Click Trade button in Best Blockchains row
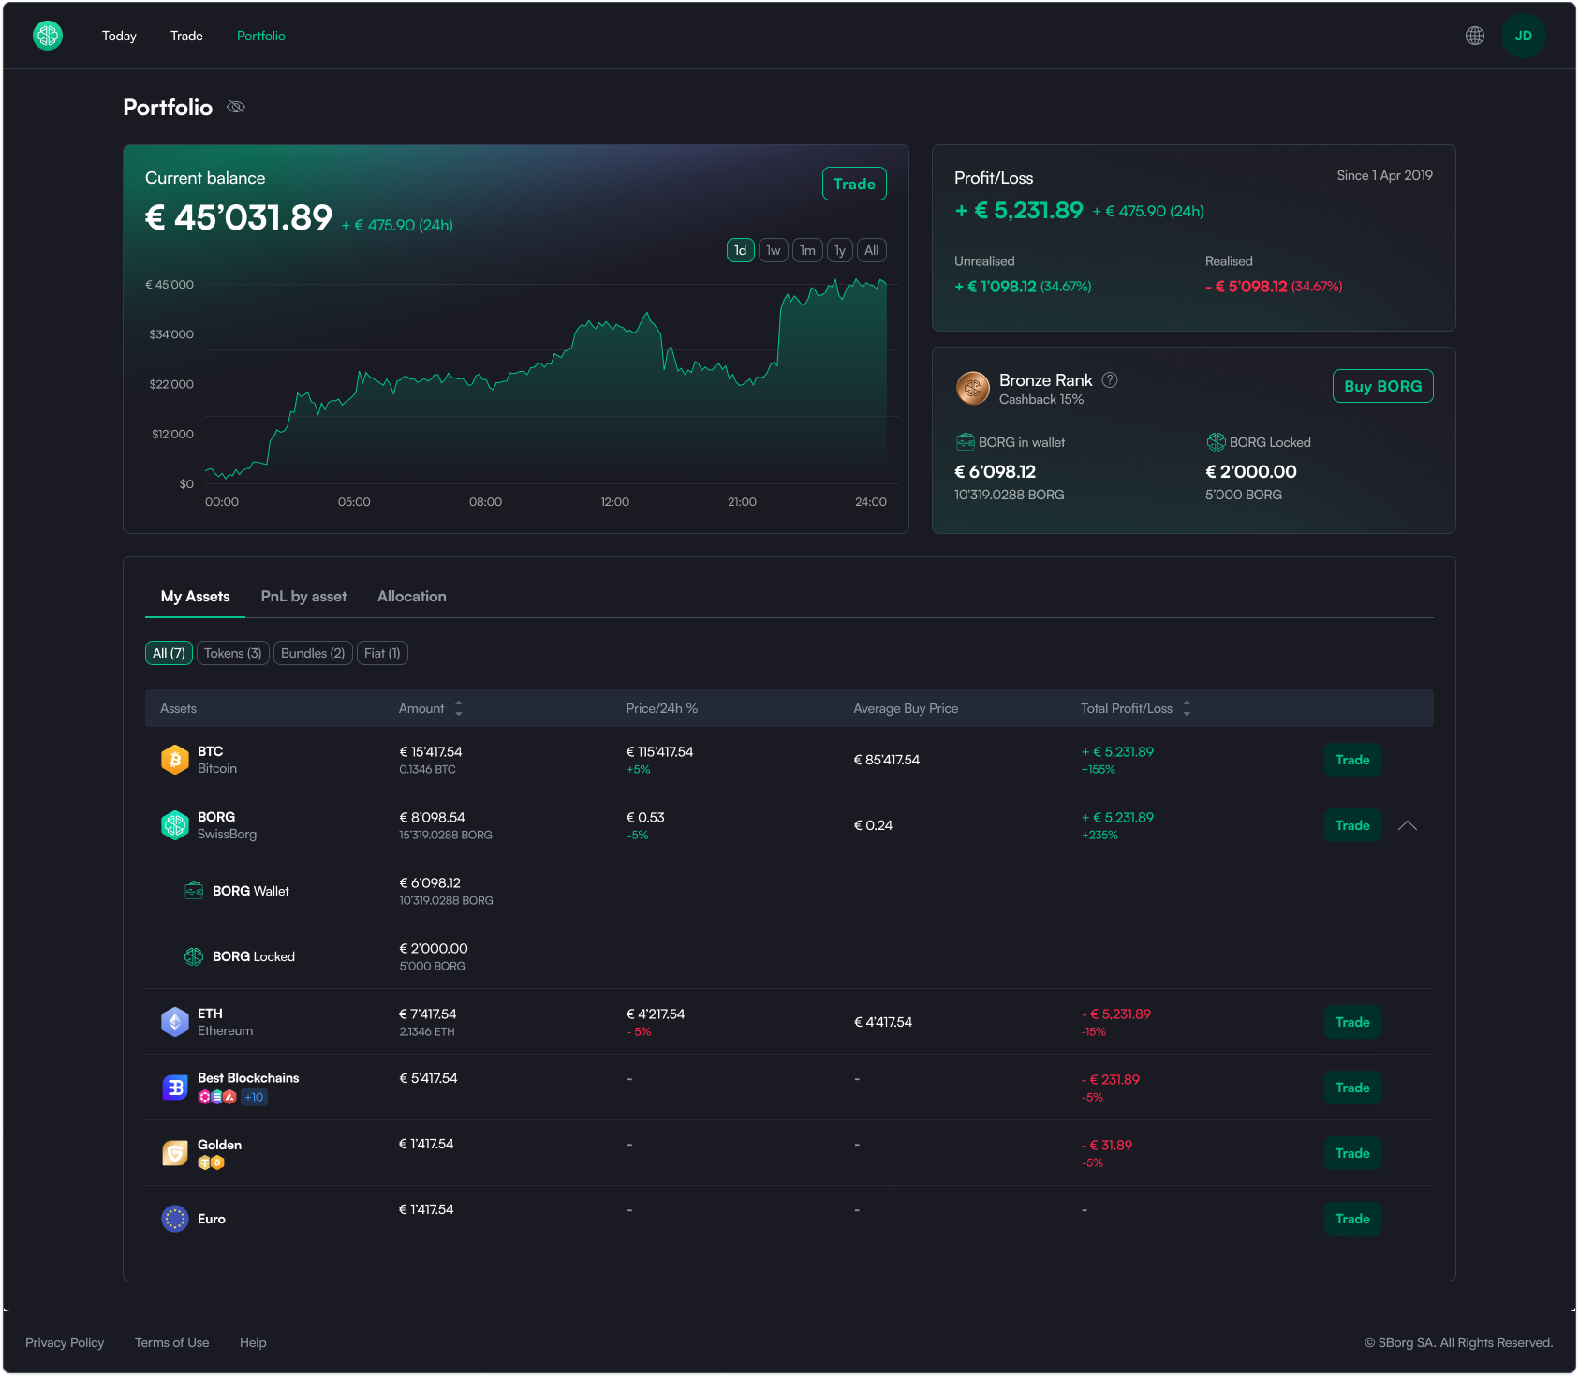 coord(1352,1088)
